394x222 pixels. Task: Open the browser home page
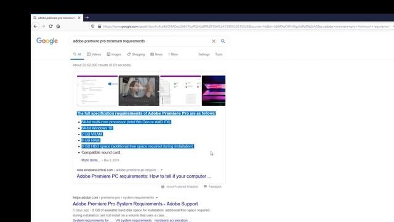tap(58, 26)
